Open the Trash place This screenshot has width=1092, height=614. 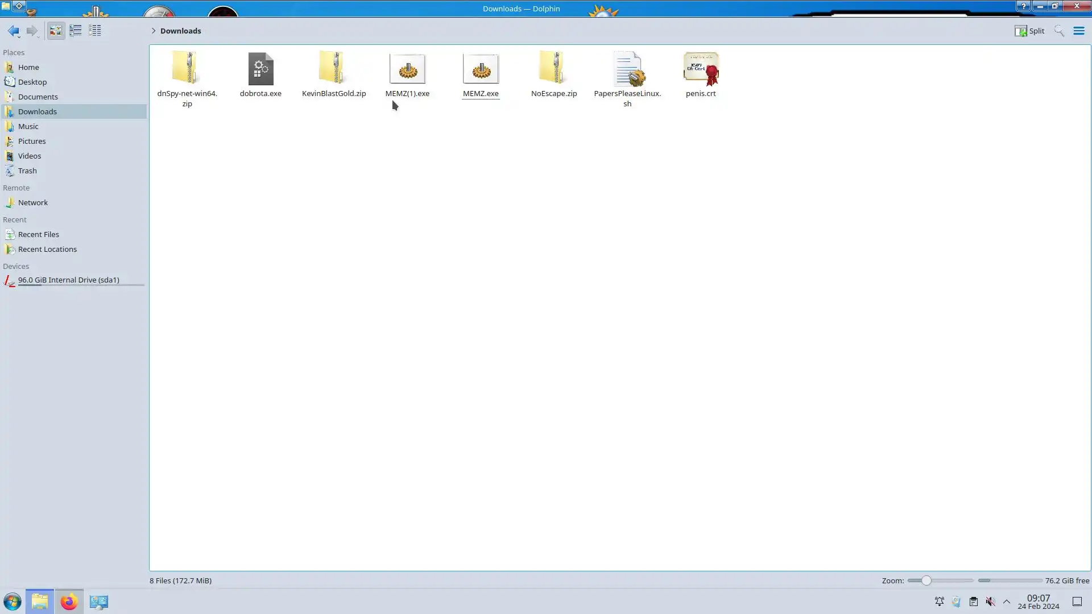[x=27, y=171]
